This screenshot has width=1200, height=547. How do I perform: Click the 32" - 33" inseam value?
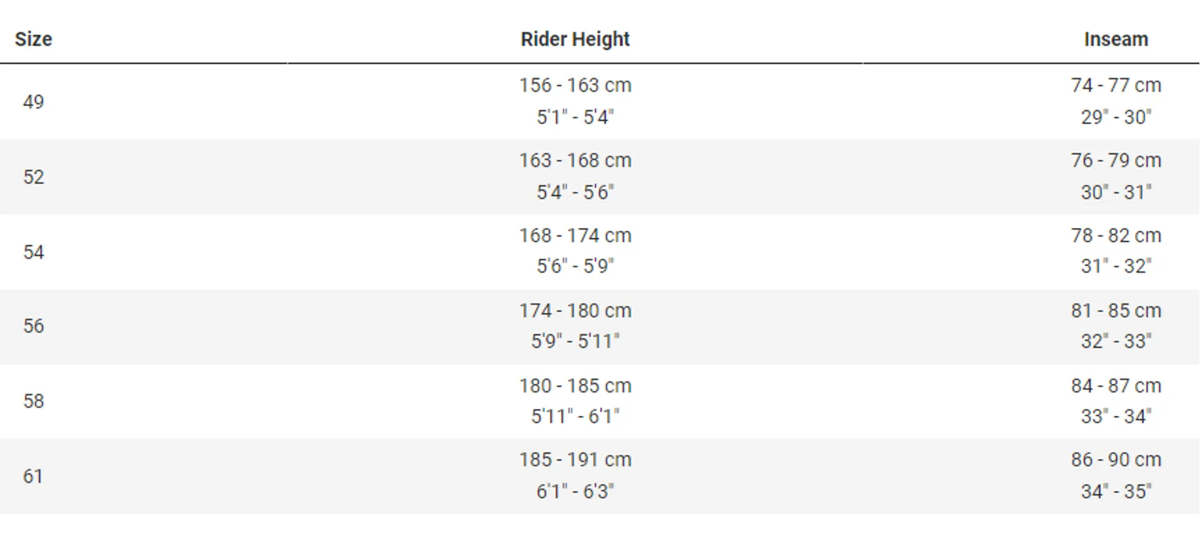click(1116, 341)
